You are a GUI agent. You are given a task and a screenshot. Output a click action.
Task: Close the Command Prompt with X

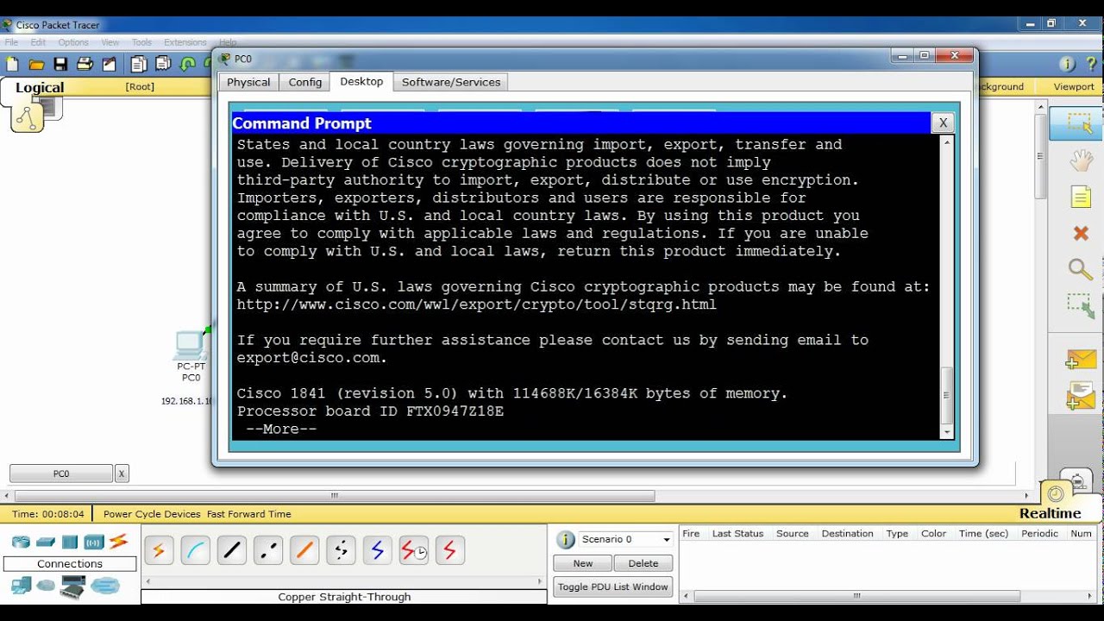pyautogui.click(x=943, y=123)
